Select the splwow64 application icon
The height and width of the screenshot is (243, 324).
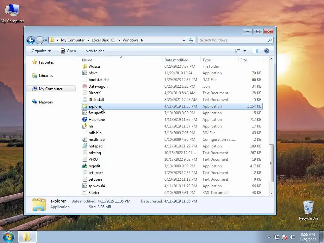[85, 186]
